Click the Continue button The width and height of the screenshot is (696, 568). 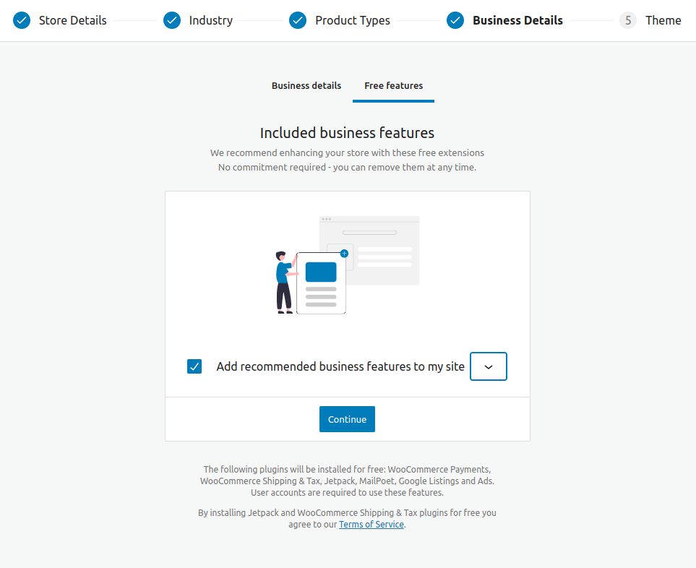[x=347, y=419]
